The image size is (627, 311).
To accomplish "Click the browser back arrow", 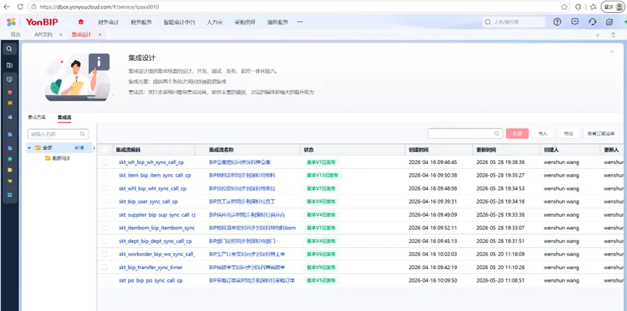I will (x=7, y=7).
